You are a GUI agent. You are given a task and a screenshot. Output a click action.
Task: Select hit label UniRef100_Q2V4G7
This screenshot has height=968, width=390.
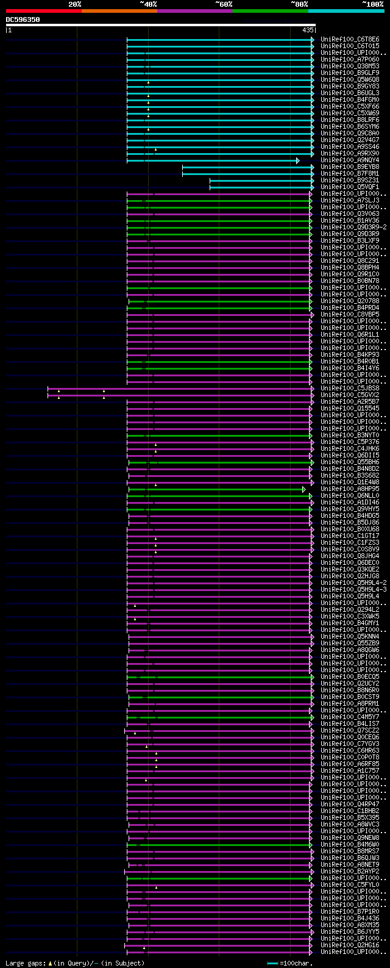(350, 140)
